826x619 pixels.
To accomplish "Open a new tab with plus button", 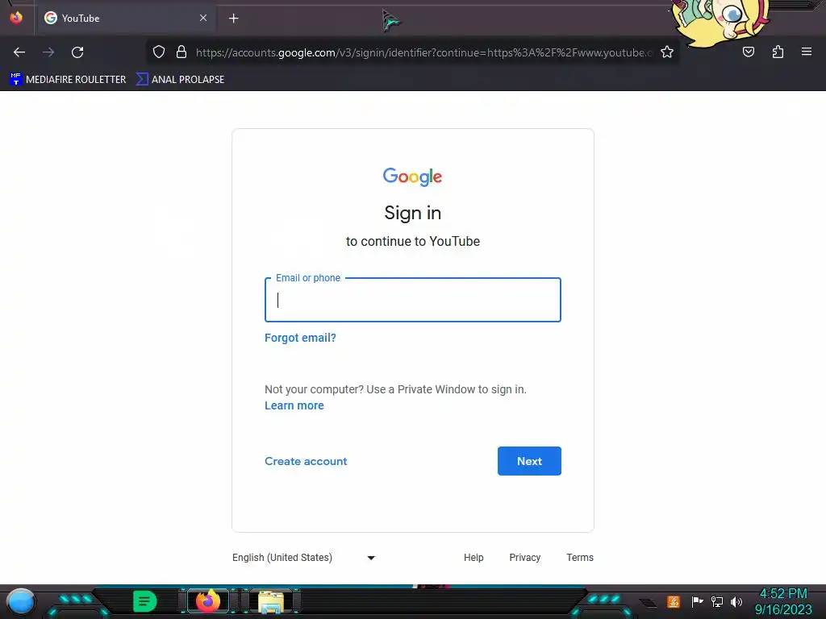I will [x=233, y=19].
